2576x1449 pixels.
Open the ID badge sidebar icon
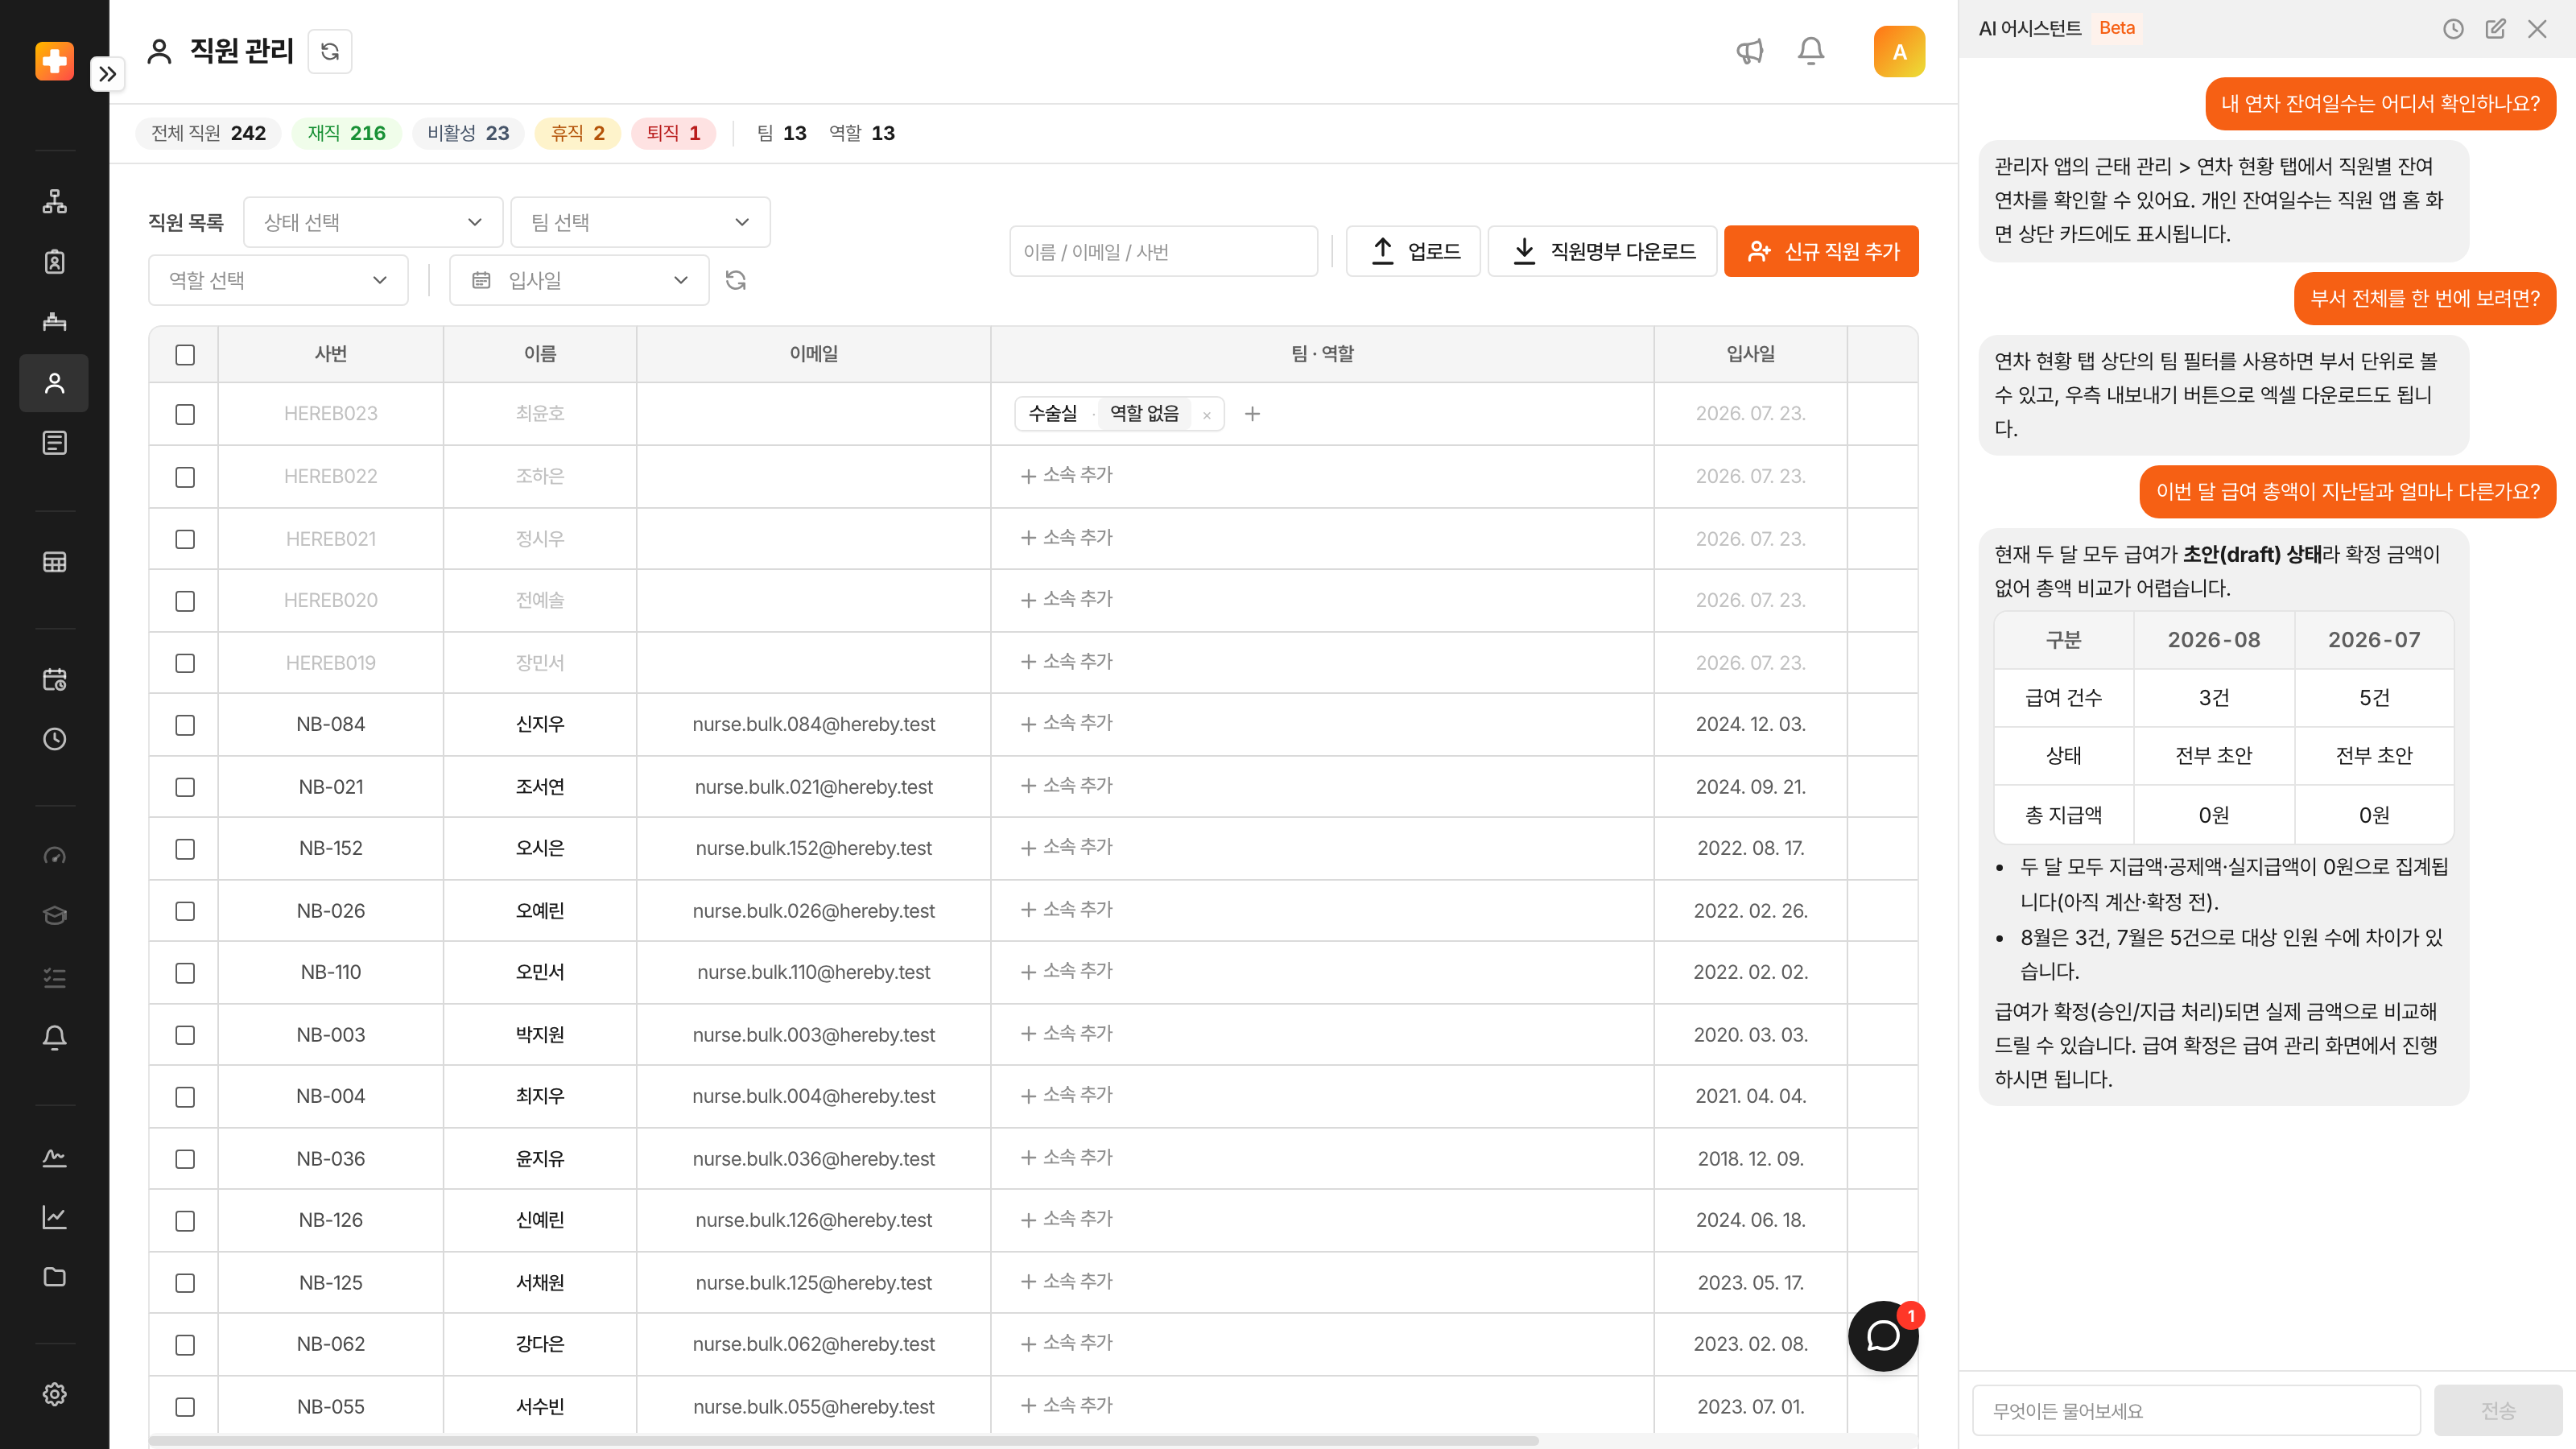point(54,262)
